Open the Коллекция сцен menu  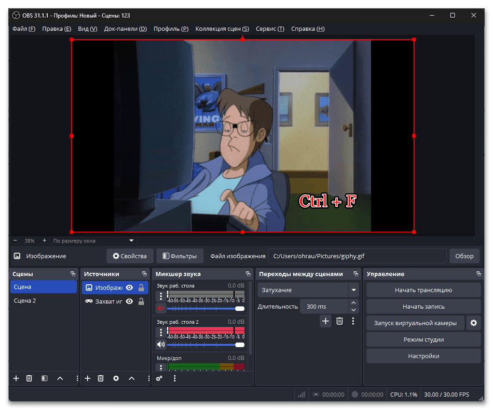(x=222, y=29)
